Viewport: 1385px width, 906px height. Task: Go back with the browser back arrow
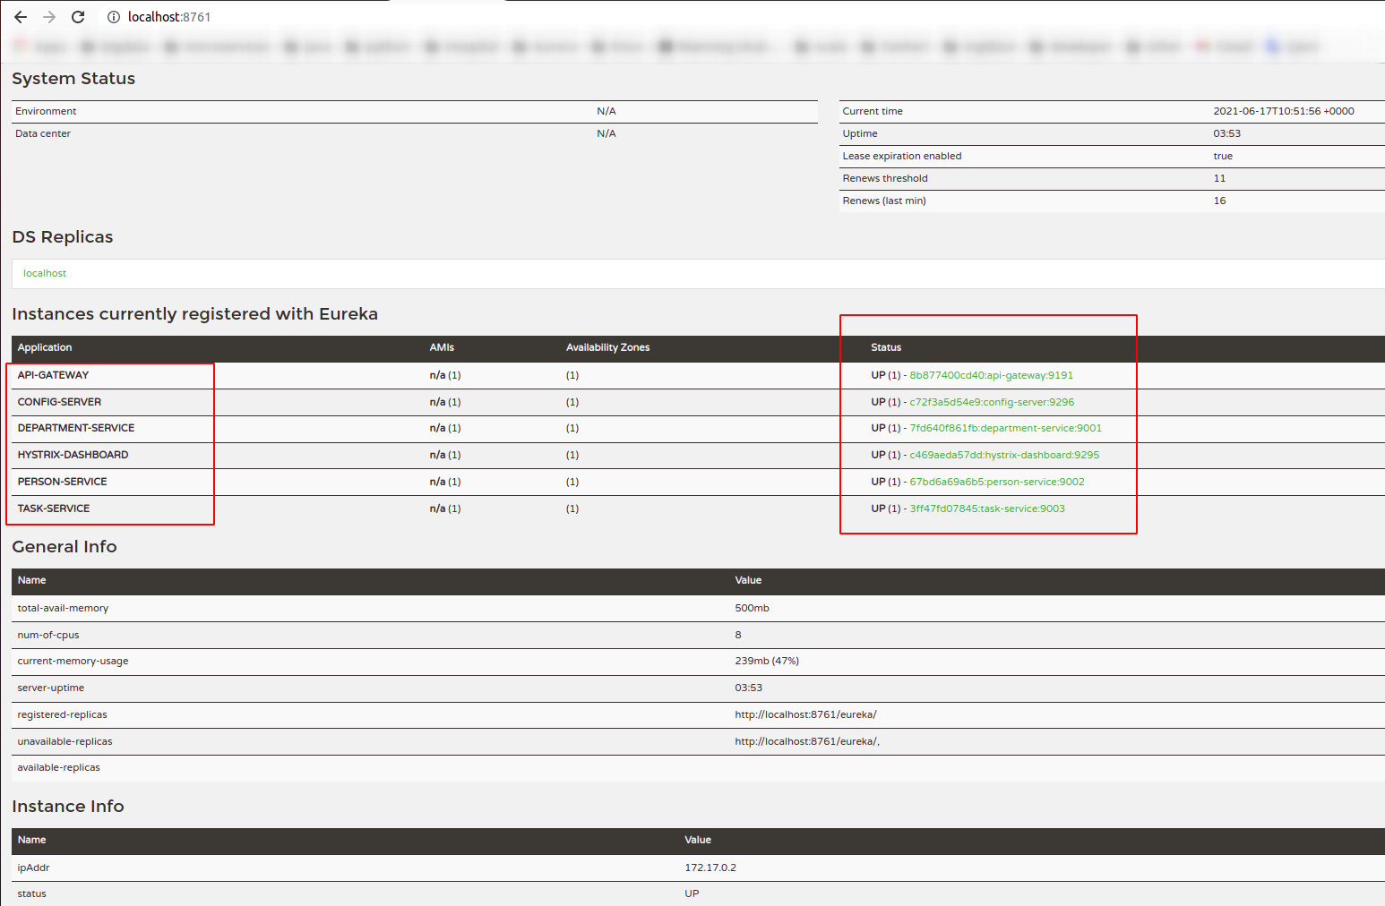21,17
